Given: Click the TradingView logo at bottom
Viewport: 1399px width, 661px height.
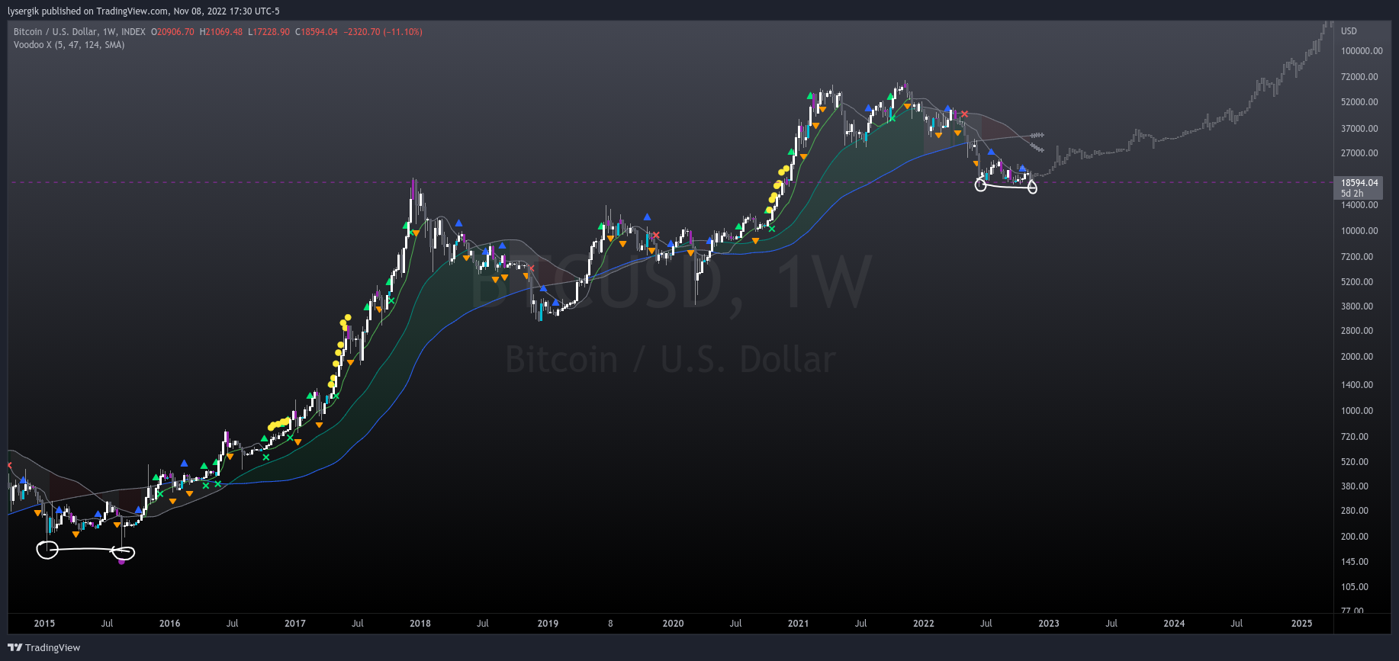Looking at the screenshot, I should (x=43, y=647).
